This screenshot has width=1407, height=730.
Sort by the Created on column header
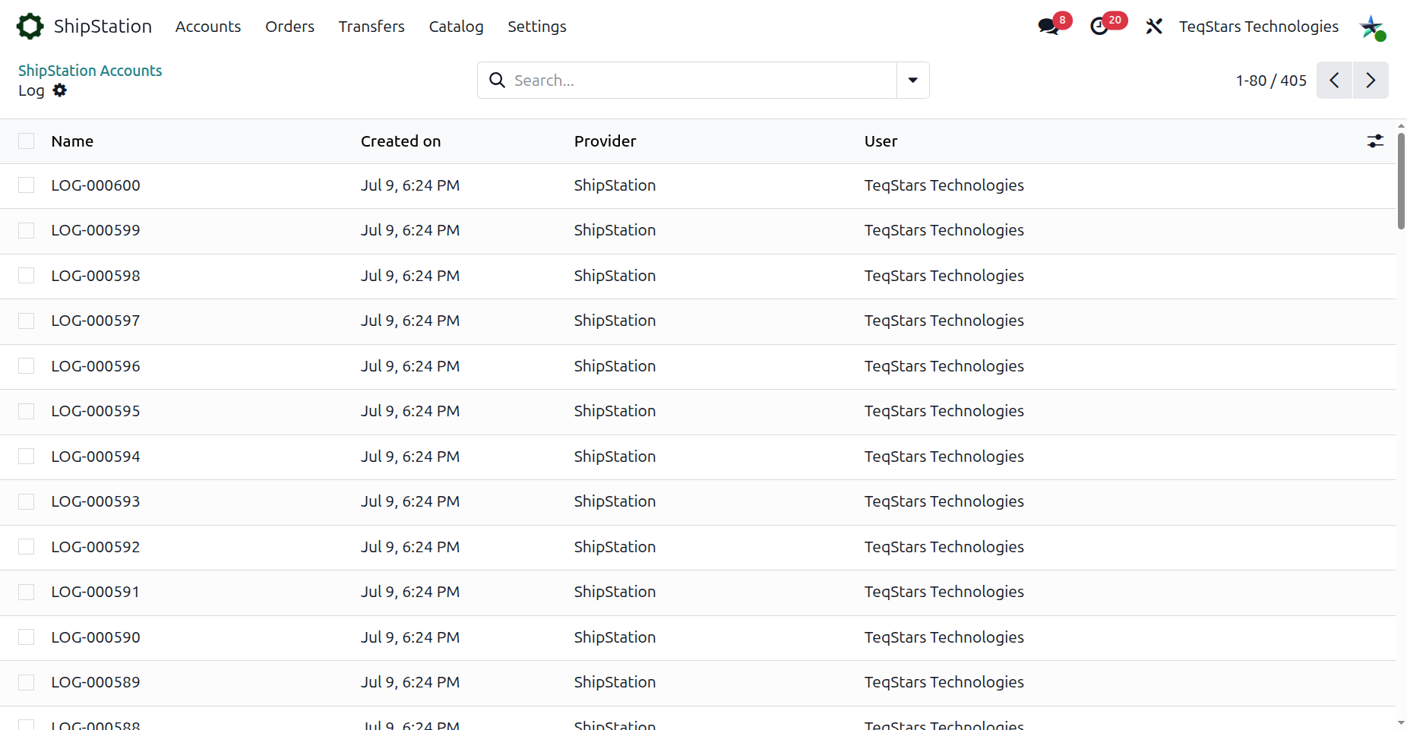400,141
